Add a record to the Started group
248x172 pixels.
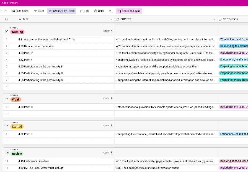click(7, 141)
